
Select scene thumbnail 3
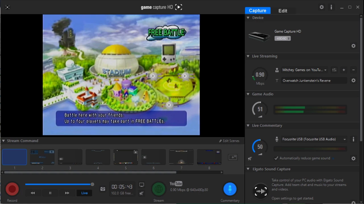tap(70, 157)
